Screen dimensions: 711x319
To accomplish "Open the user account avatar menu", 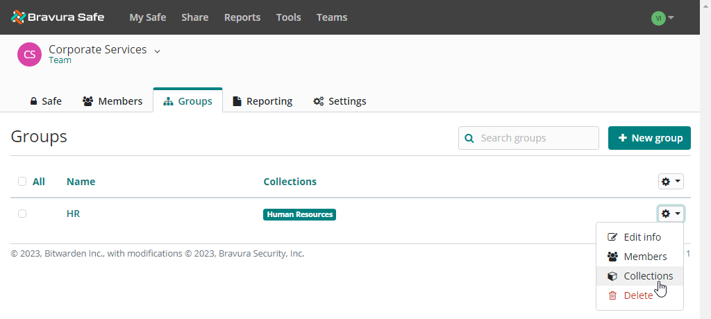I will coord(662,18).
